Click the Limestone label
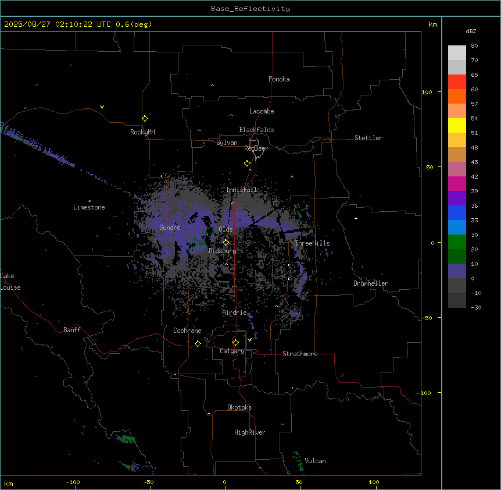Viewport: 501px width, 490px height. tap(89, 207)
